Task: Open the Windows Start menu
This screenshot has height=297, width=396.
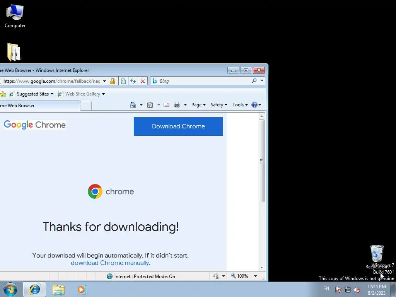Action: (10, 289)
